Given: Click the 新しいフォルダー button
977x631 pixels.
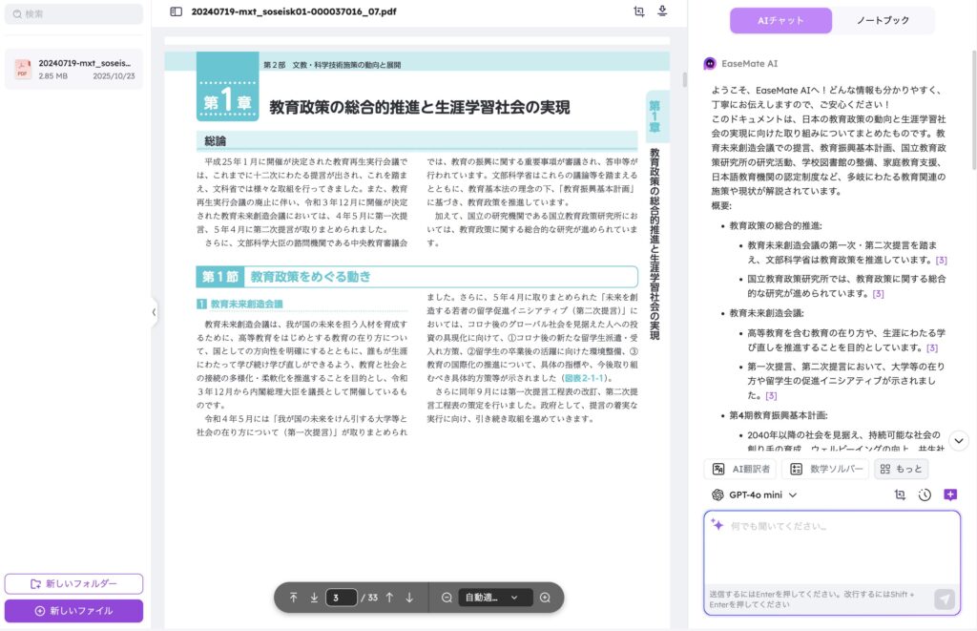Looking at the screenshot, I should point(73,583).
